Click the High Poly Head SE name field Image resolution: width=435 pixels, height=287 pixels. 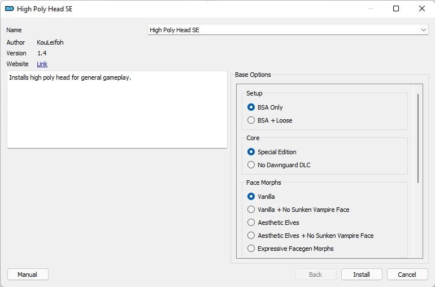click(288, 30)
